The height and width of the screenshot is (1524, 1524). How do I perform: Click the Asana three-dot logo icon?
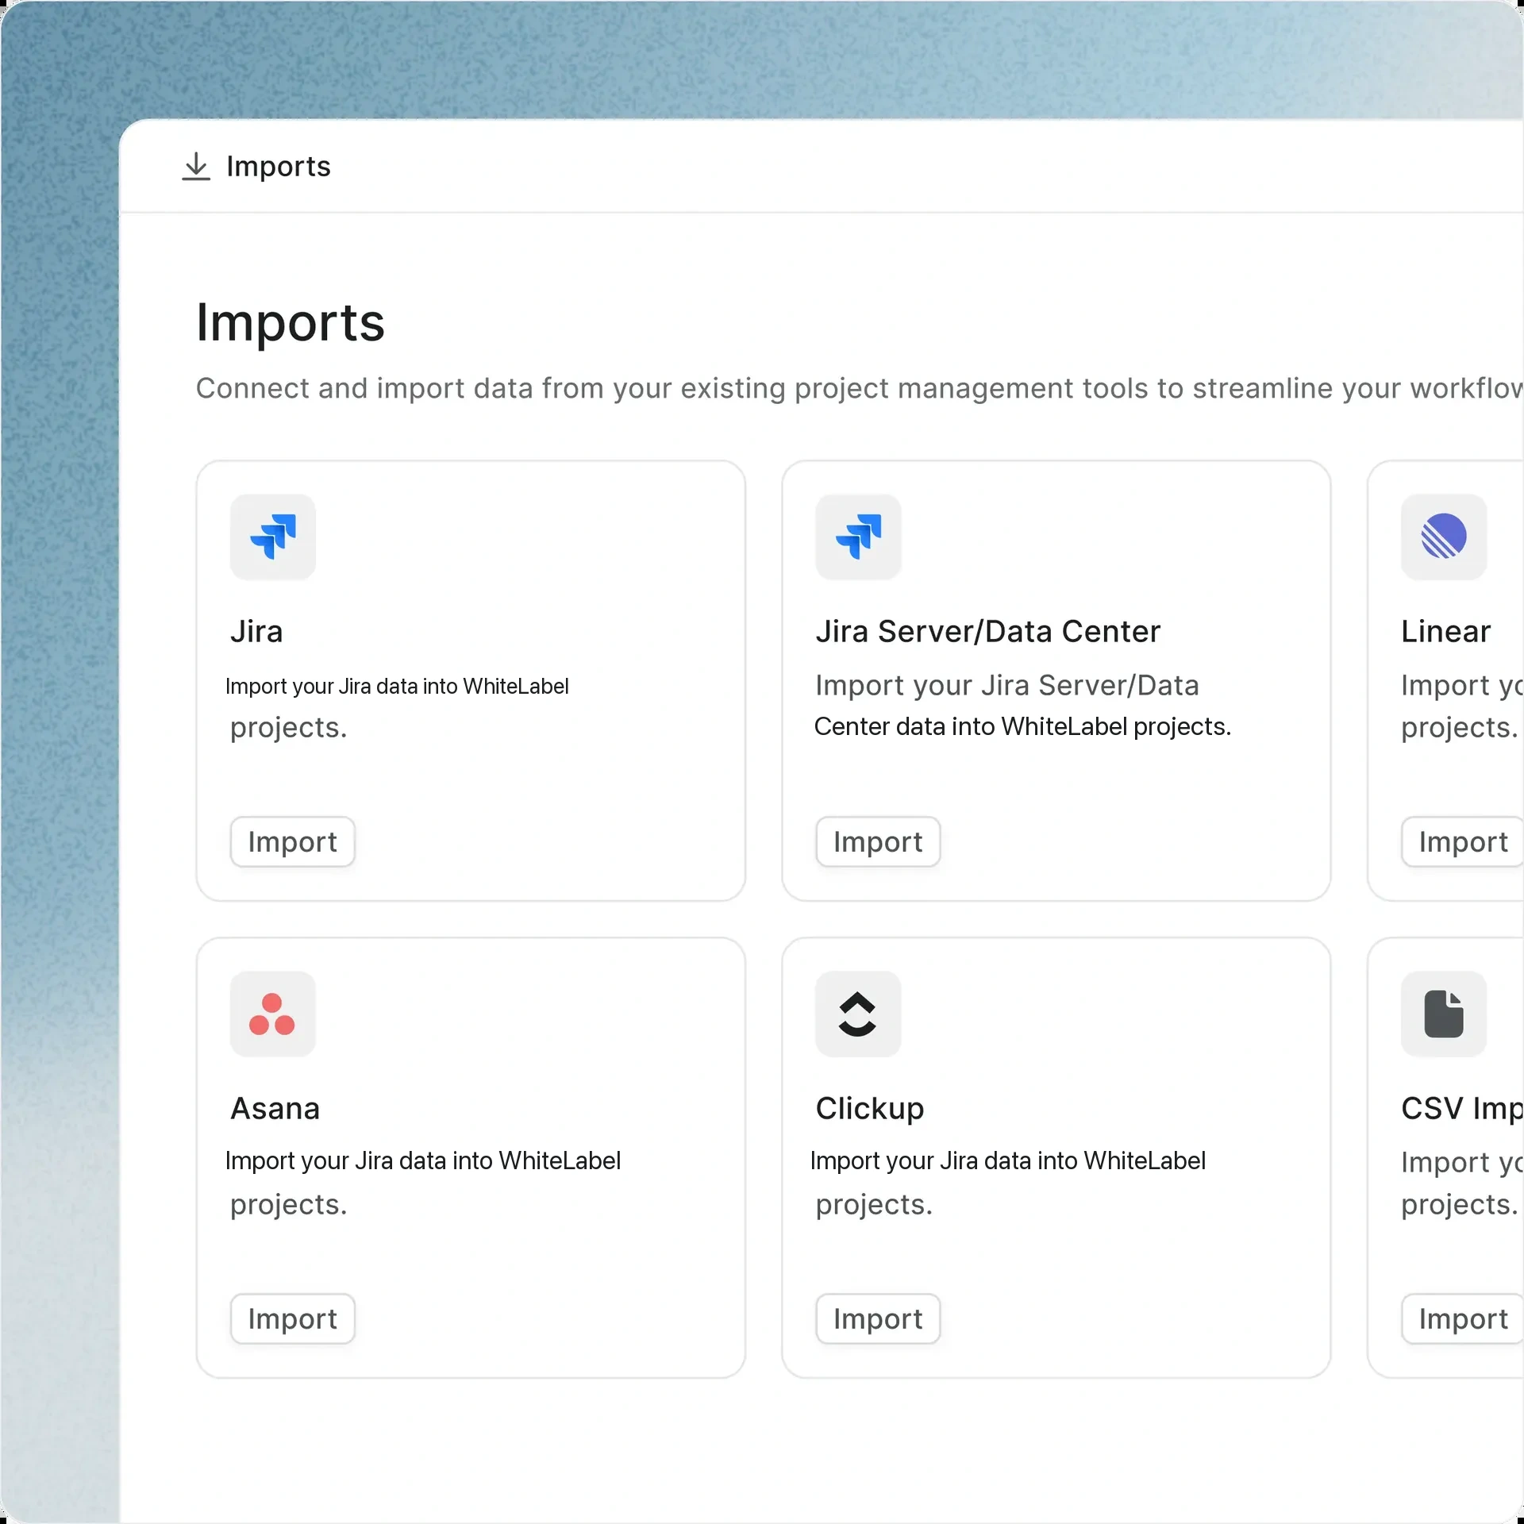pos(273,1014)
